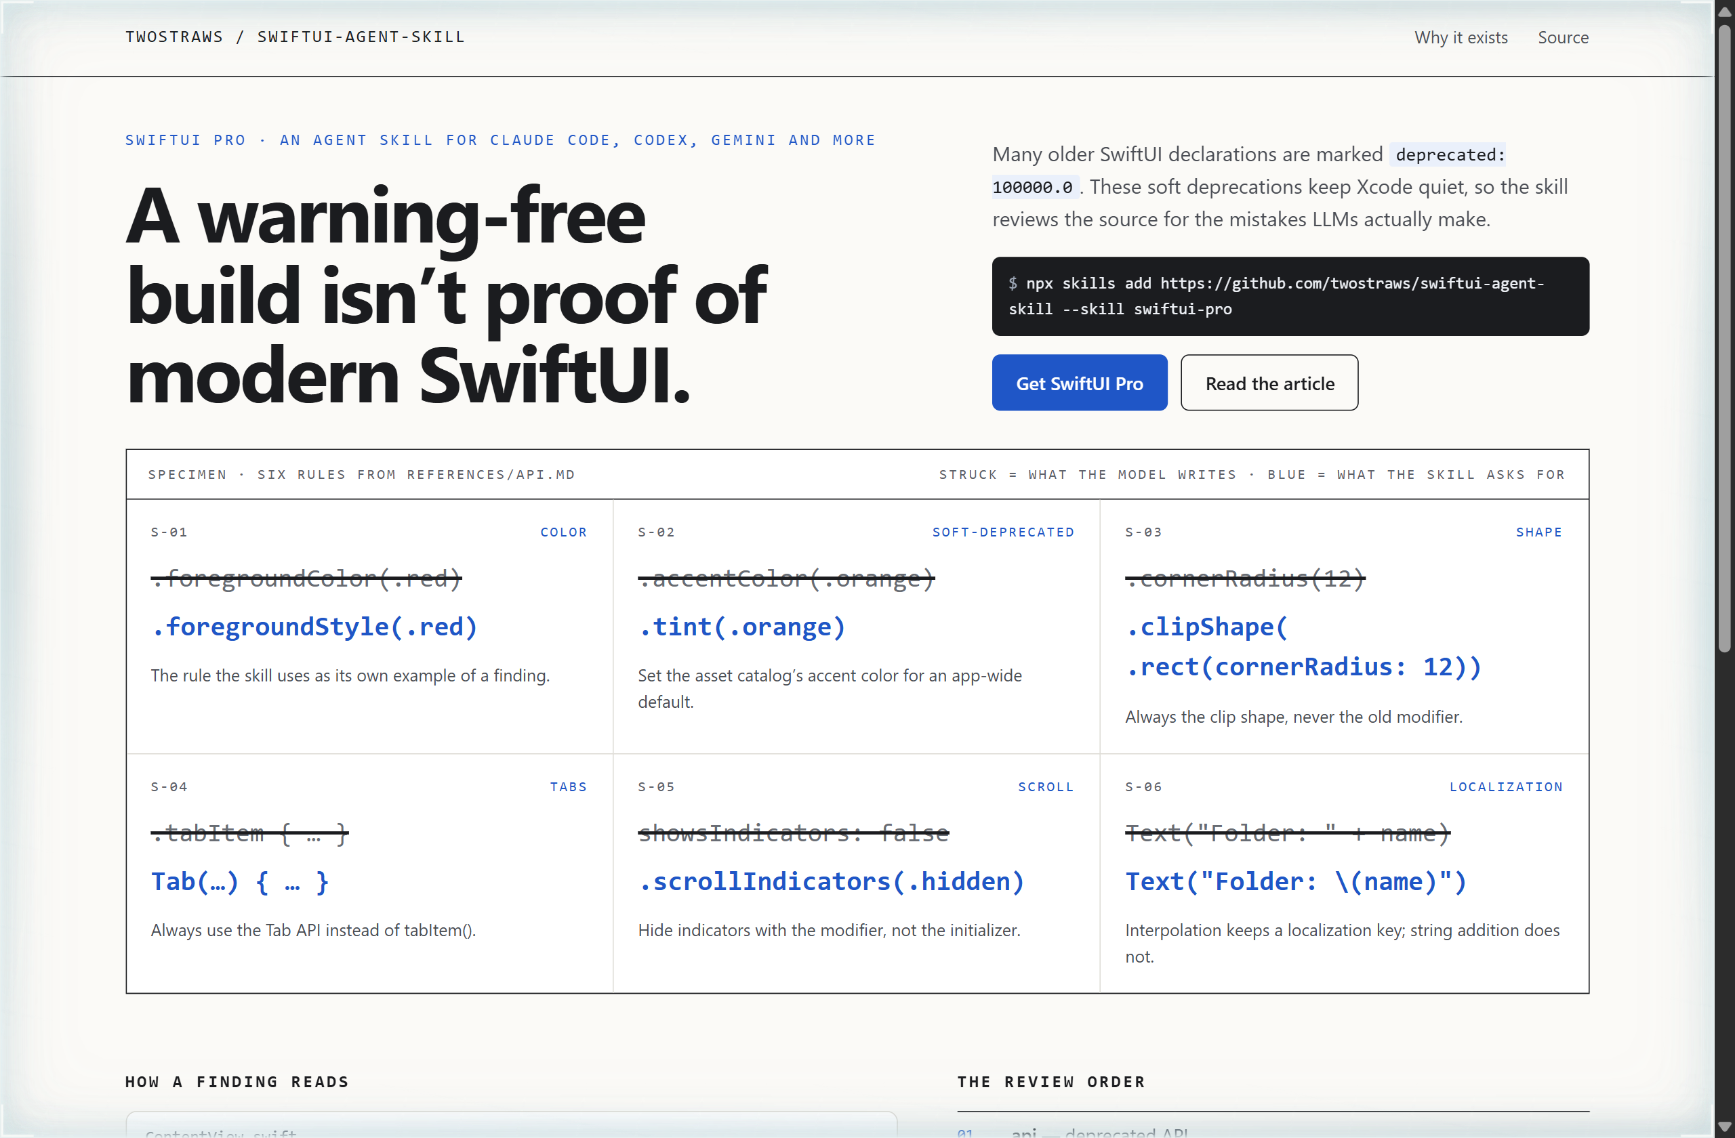Click the struck showsIndicators: false text
This screenshot has width=1735, height=1138.
pos(793,833)
